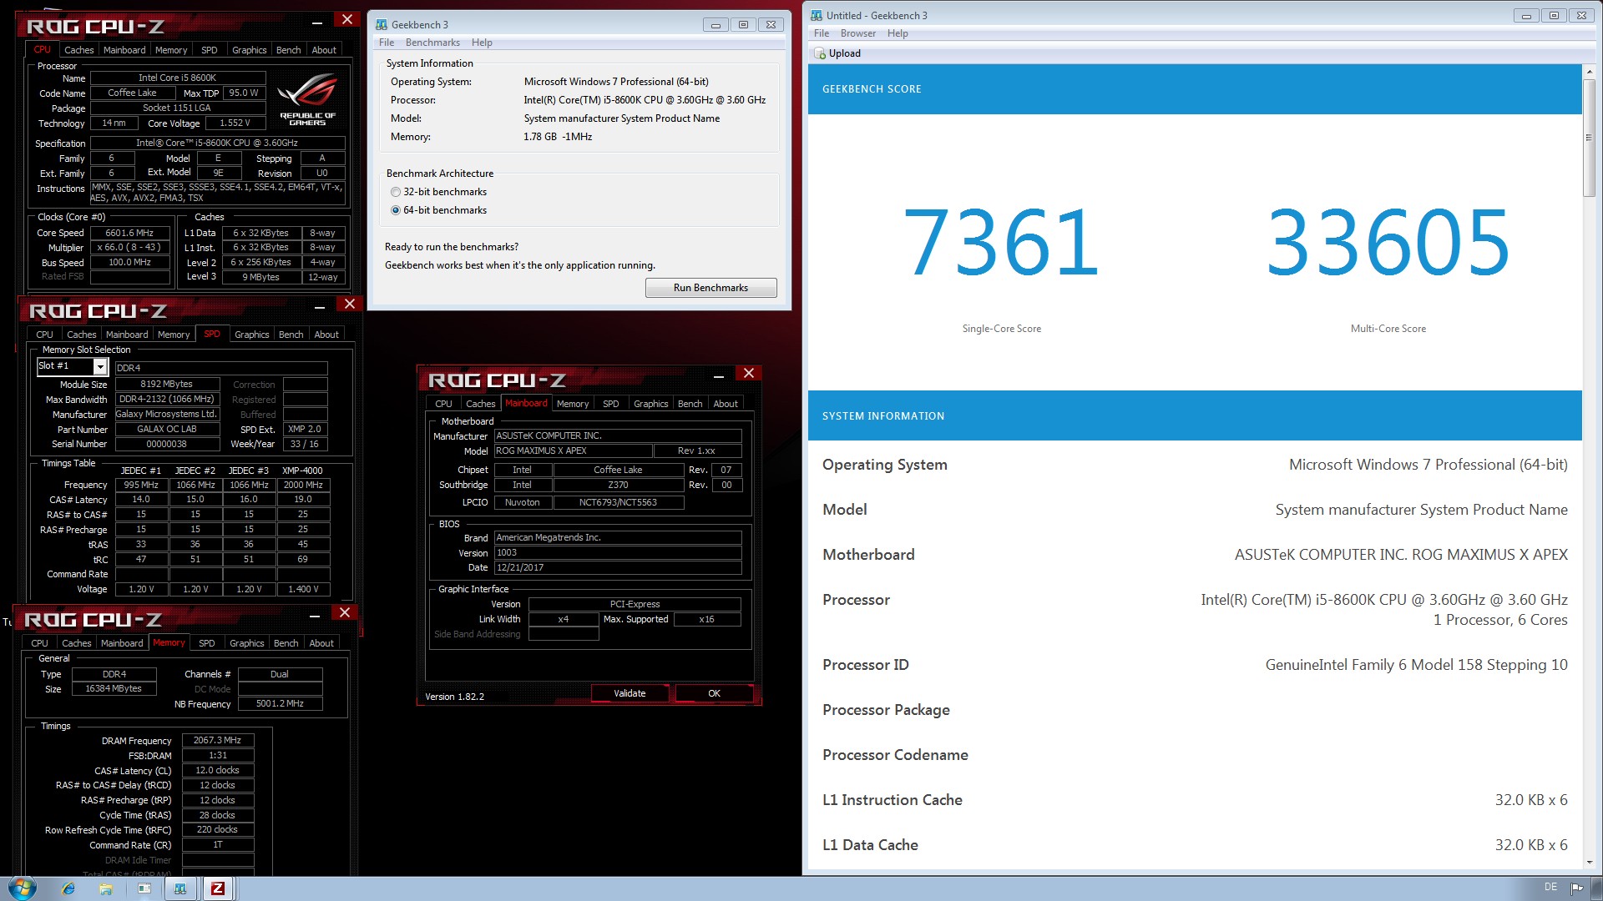
Task: Open Windows Explorer folder icon in taskbar
Action: [106, 888]
